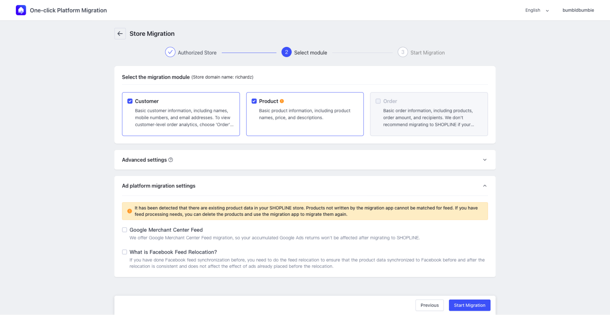Click the step 2 Select module circle
The image size is (610, 315).
[286, 52]
